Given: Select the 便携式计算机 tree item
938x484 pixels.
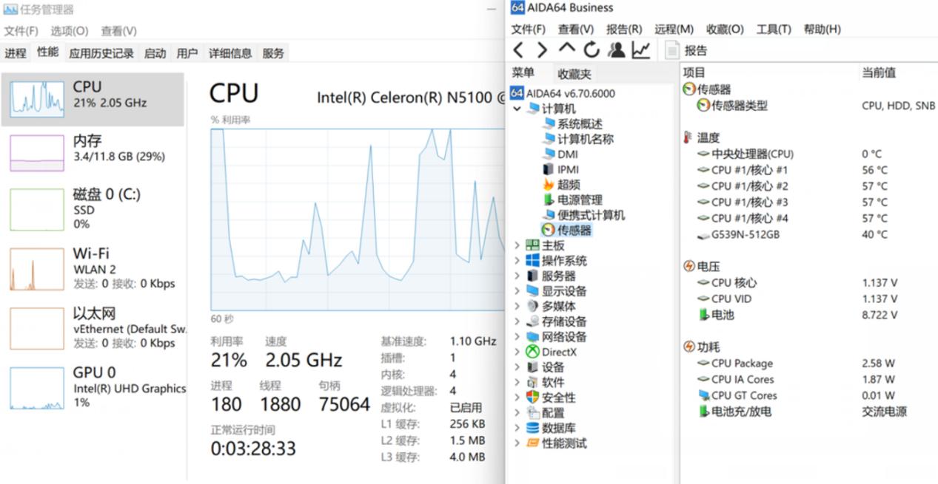Looking at the screenshot, I should coord(583,215).
